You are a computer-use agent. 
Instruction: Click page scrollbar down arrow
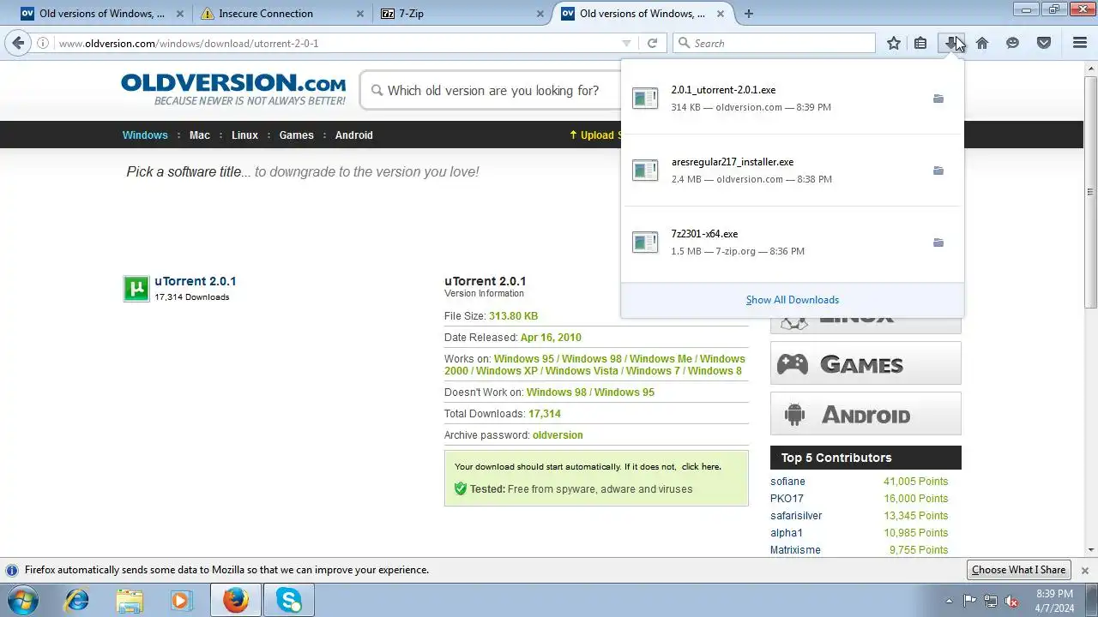[x=1091, y=549]
